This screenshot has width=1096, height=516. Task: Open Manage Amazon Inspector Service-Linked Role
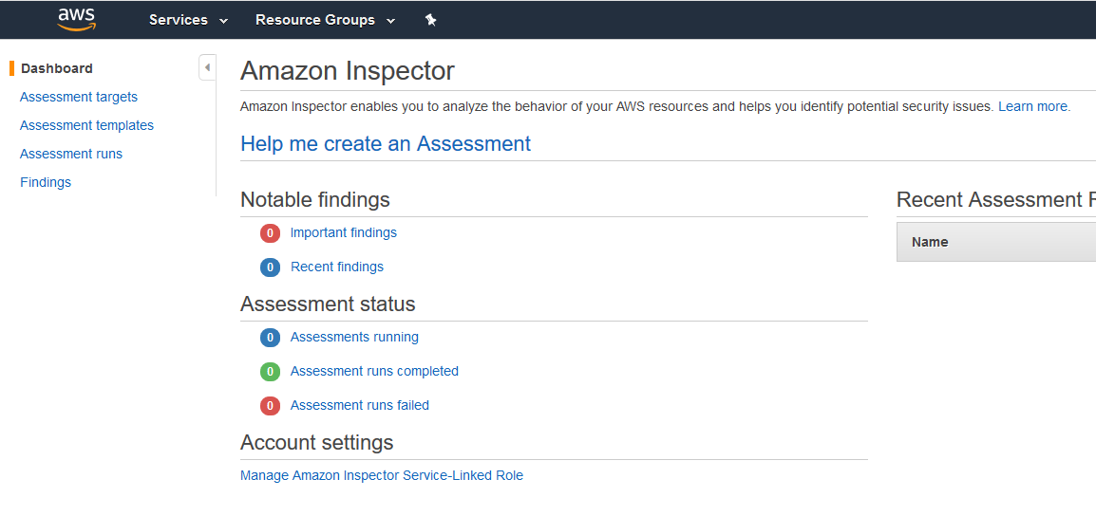382,475
